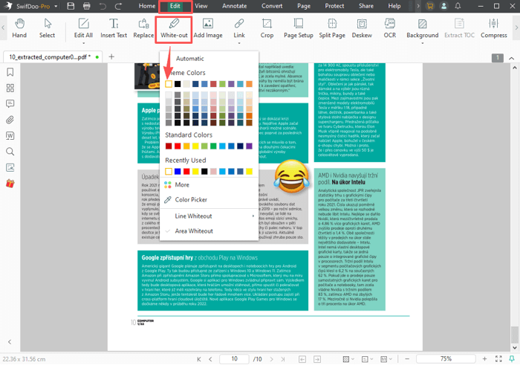Show more menu tabs with right chevron
The image size is (520, 365).
tap(418, 6)
